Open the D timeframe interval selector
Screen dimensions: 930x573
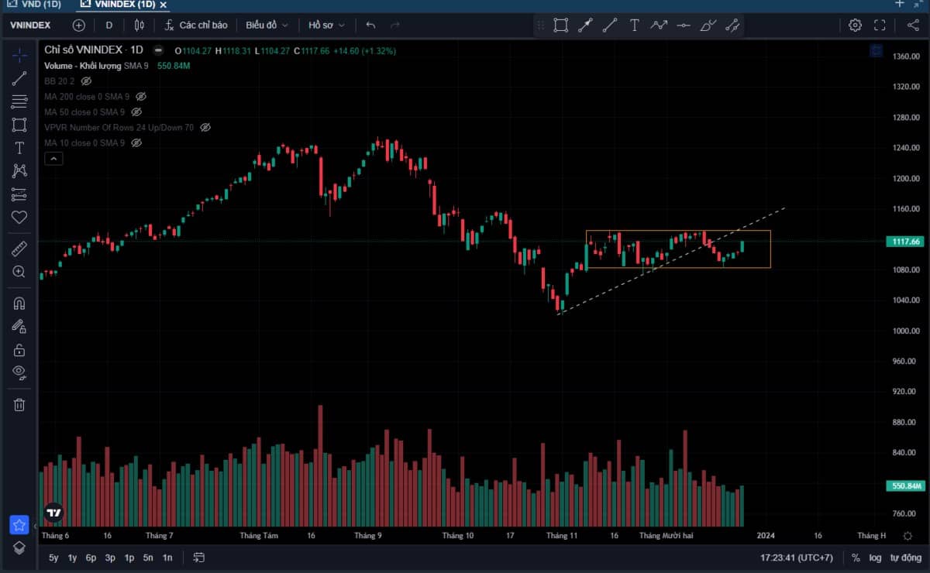tap(108, 25)
